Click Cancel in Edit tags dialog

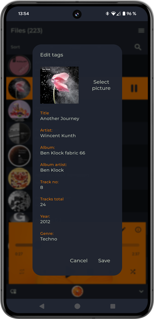click(79, 261)
